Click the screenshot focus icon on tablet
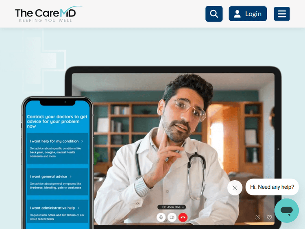 (257, 217)
